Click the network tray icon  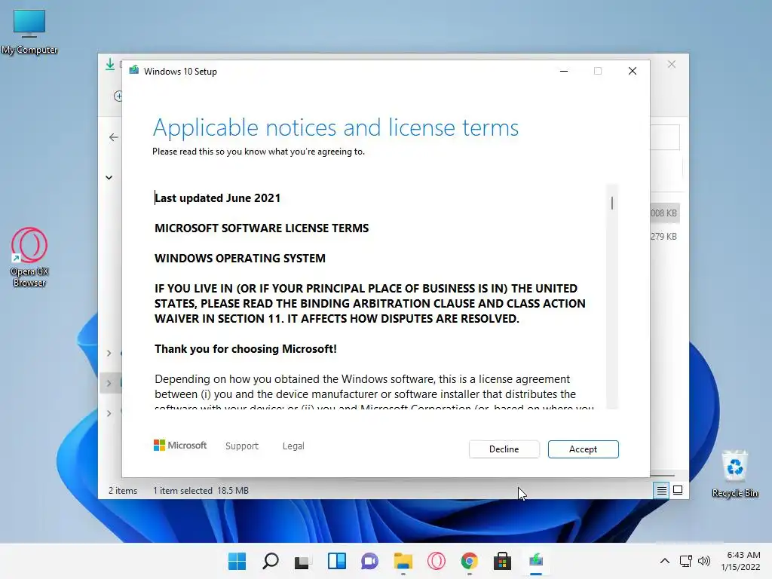[686, 561]
